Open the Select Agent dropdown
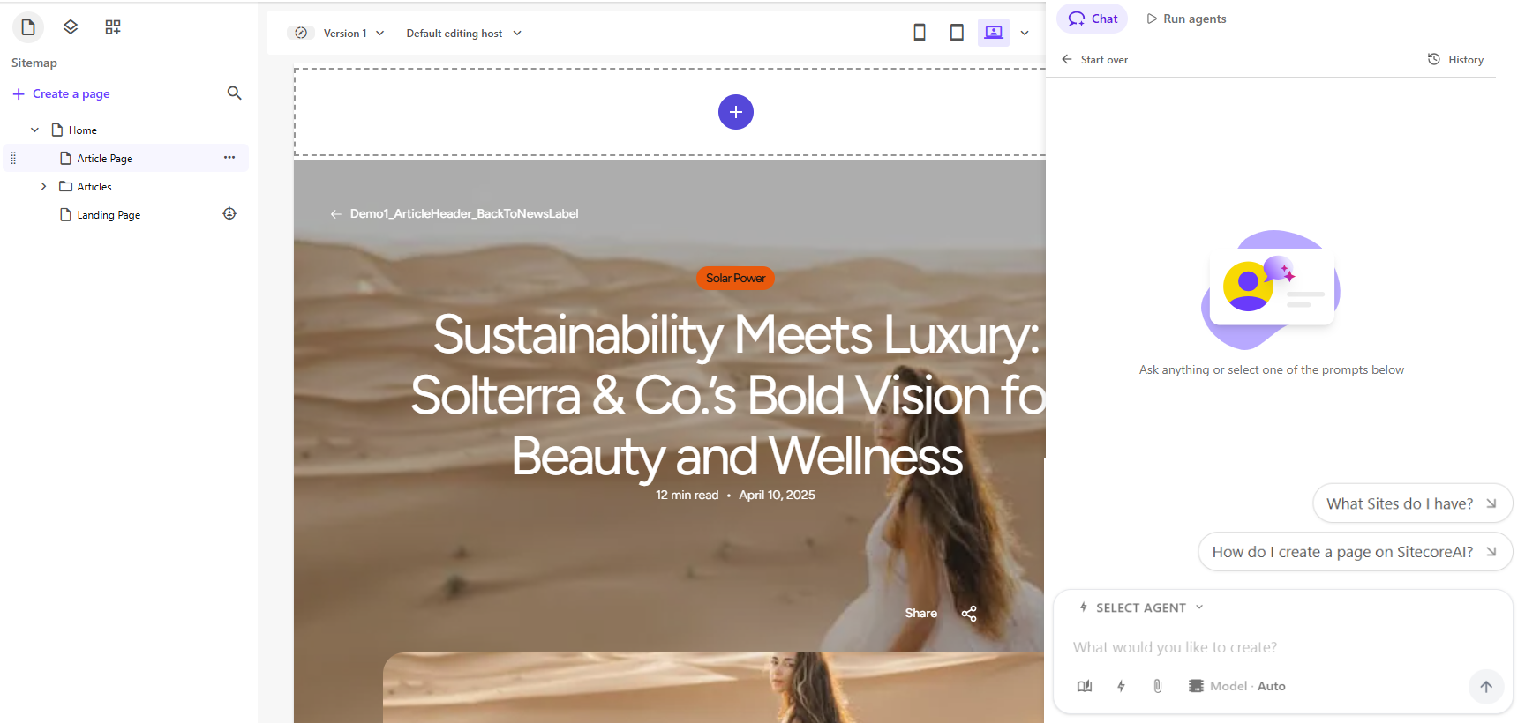 pos(1142,607)
